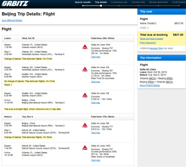
Task: Select the Trip details progress dot
Action: coord(101,6)
